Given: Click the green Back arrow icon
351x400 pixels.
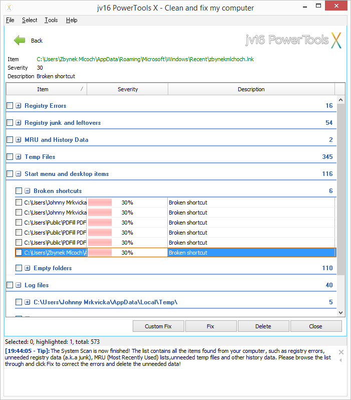Looking at the screenshot, I should pyautogui.click(x=20, y=40).
